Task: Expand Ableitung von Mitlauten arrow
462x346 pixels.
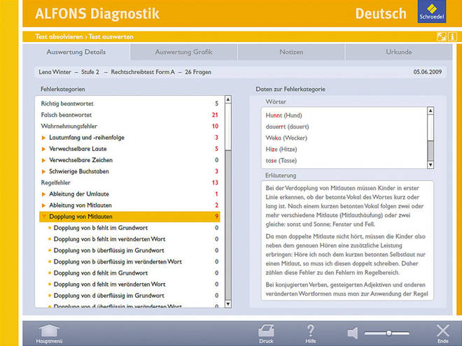Action: (43, 206)
